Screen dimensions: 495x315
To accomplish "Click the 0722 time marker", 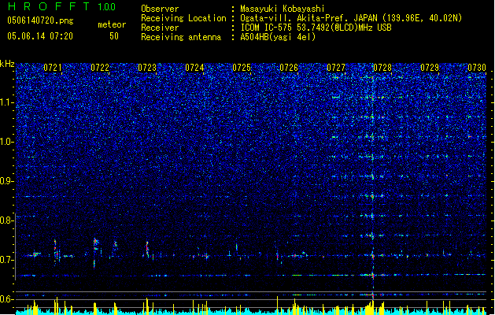I will (x=100, y=68).
